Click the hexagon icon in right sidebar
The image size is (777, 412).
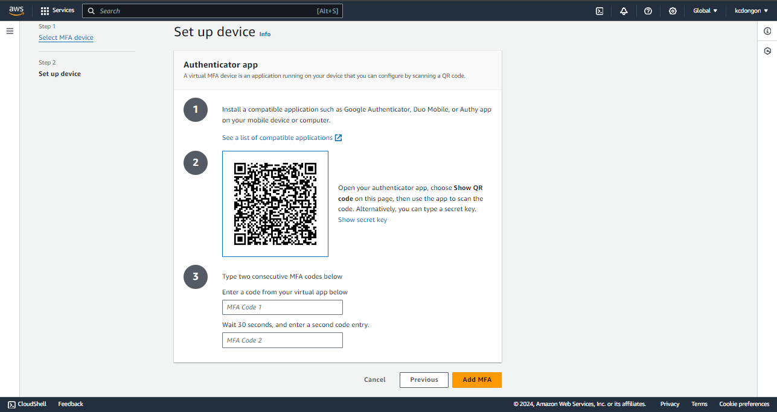(767, 51)
